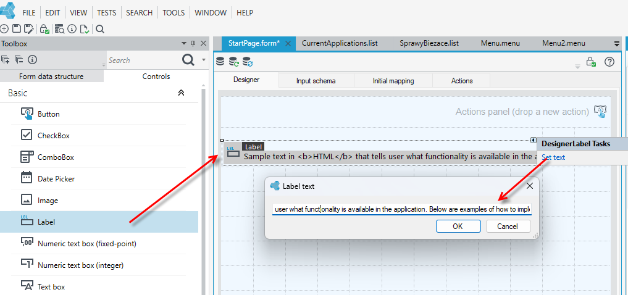628x295 pixels.
Task: Open the tab list overflow dropdown
Action: click(616, 43)
